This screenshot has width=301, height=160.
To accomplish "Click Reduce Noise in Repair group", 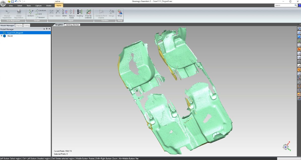I will (x=72, y=13).
